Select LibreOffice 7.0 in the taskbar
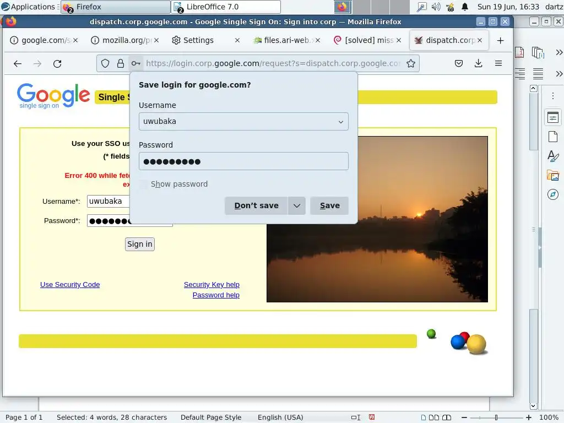The width and height of the screenshot is (564, 423). [x=226, y=7]
